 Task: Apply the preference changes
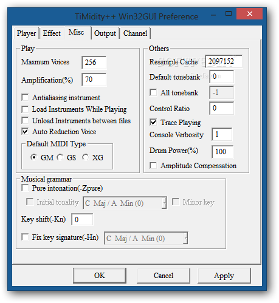[224, 276]
